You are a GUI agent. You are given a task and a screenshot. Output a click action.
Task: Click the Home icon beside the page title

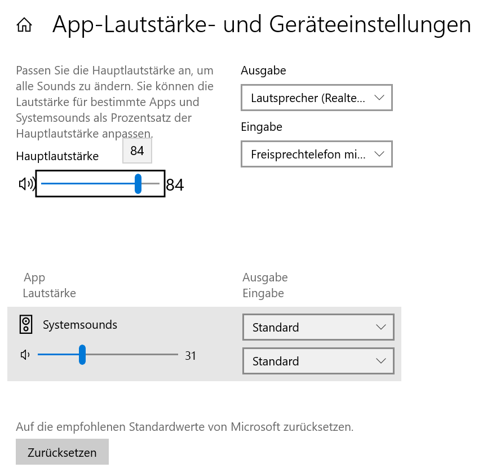tap(24, 25)
